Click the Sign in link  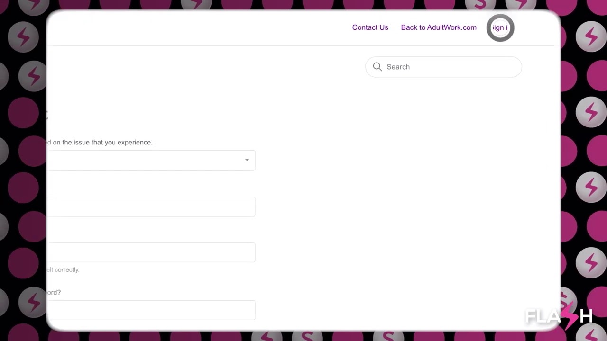click(500, 27)
